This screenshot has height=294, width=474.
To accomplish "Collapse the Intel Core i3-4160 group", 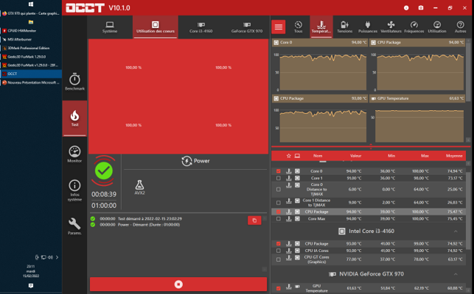I will coord(456,232).
